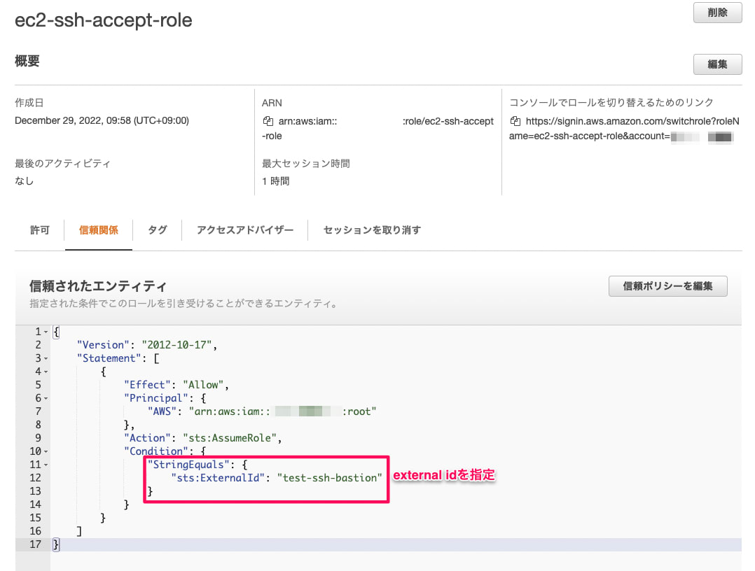The image size is (755, 571).
Task: Click the 信頼されたエンティティ section heading
Action: (x=98, y=286)
